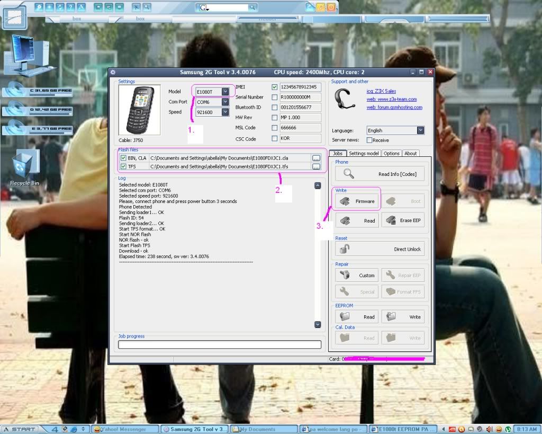Viewport: 542px width, 434px height.
Task: Click the Read Info [Codes] magnifier button
Action: click(x=380, y=174)
